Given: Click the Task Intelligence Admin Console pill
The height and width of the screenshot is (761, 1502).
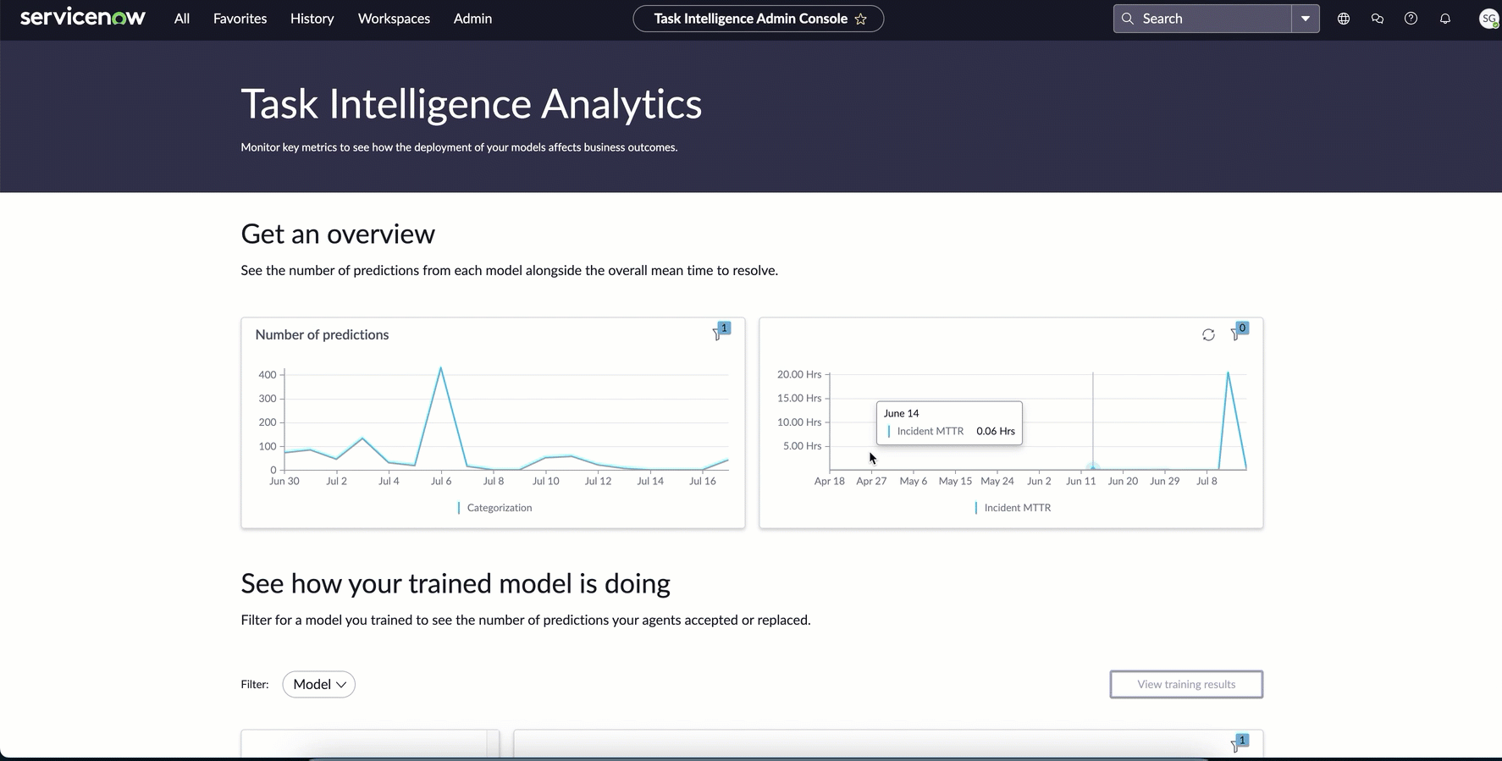Looking at the screenshot, I should click(x=758, y=19).
